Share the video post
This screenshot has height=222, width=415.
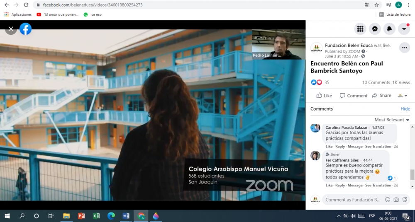[x=381, y=96]
